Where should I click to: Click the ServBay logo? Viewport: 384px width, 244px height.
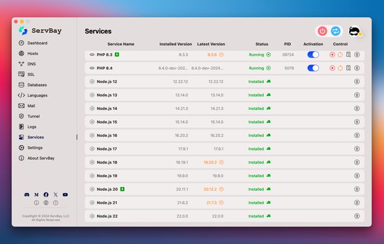40,31
